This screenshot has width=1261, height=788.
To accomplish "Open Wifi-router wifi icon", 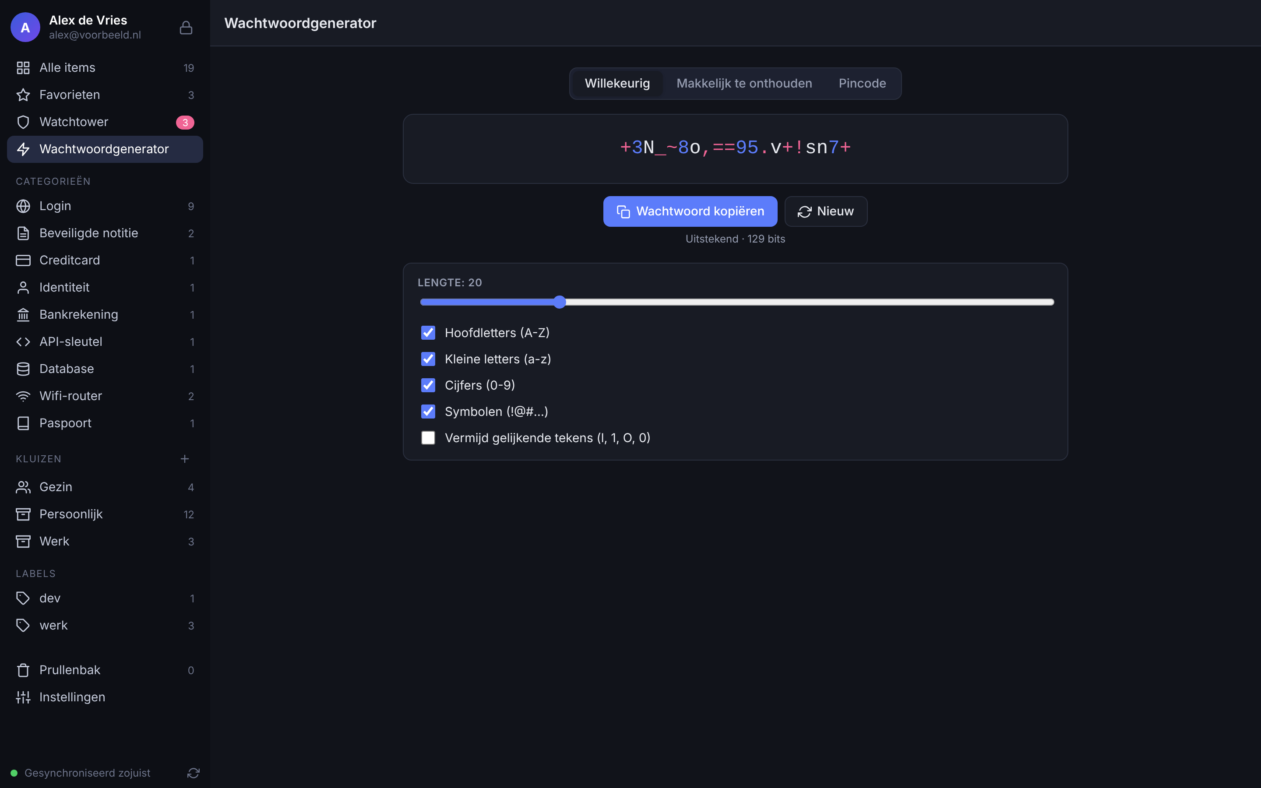I will (23, 396).
